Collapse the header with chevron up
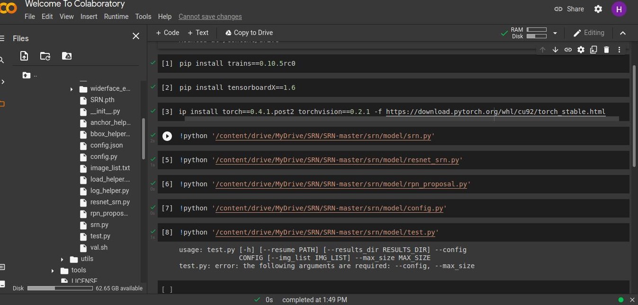 tap(623, 33)
